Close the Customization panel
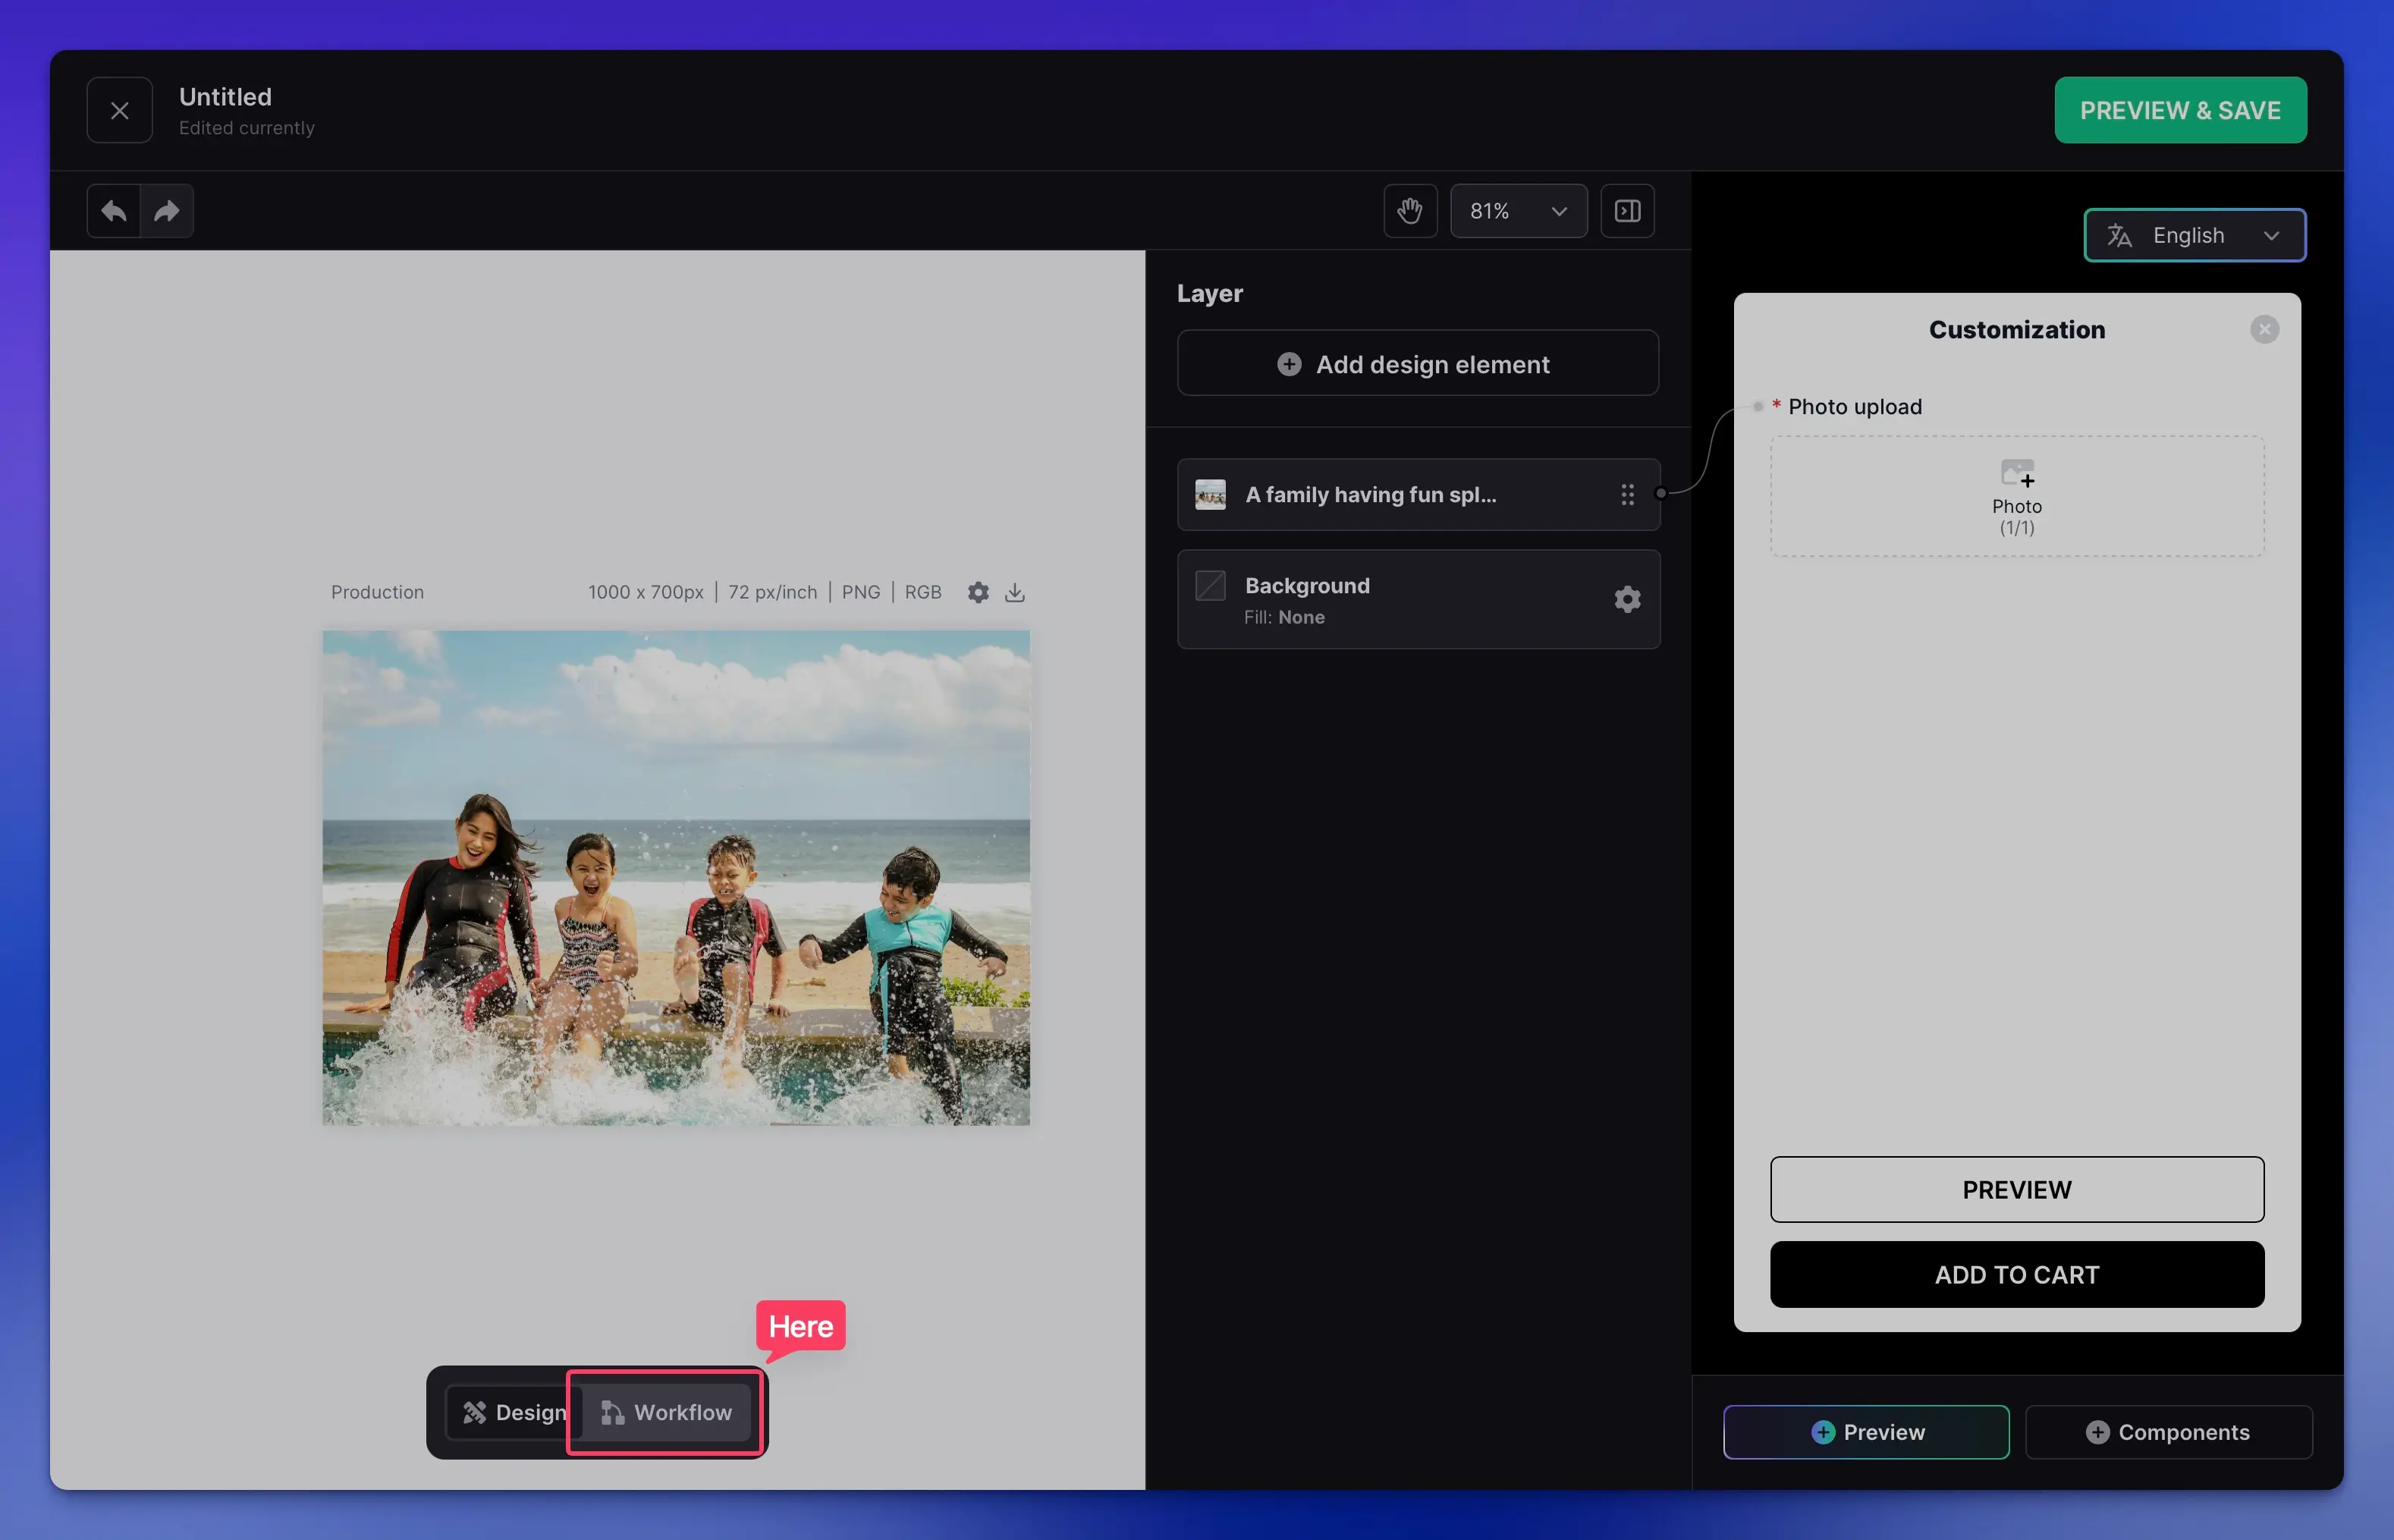 (2264, 329)
